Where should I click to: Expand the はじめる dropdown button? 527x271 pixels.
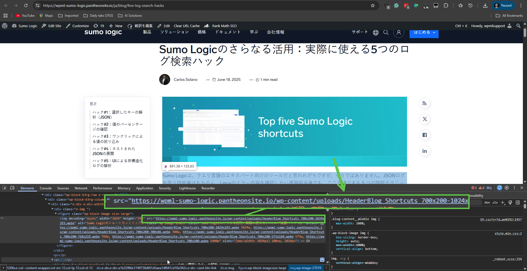pyautogui.click(x=424, y=33)
